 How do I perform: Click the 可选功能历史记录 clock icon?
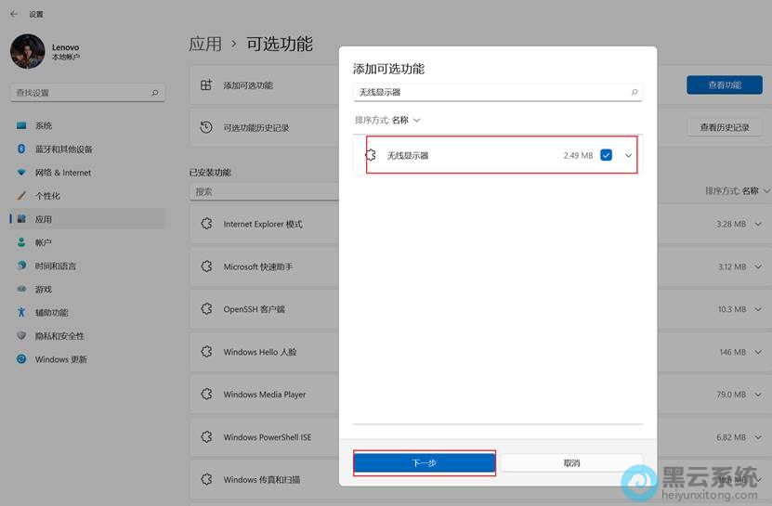pyautogui.click(x=206, y=127)
